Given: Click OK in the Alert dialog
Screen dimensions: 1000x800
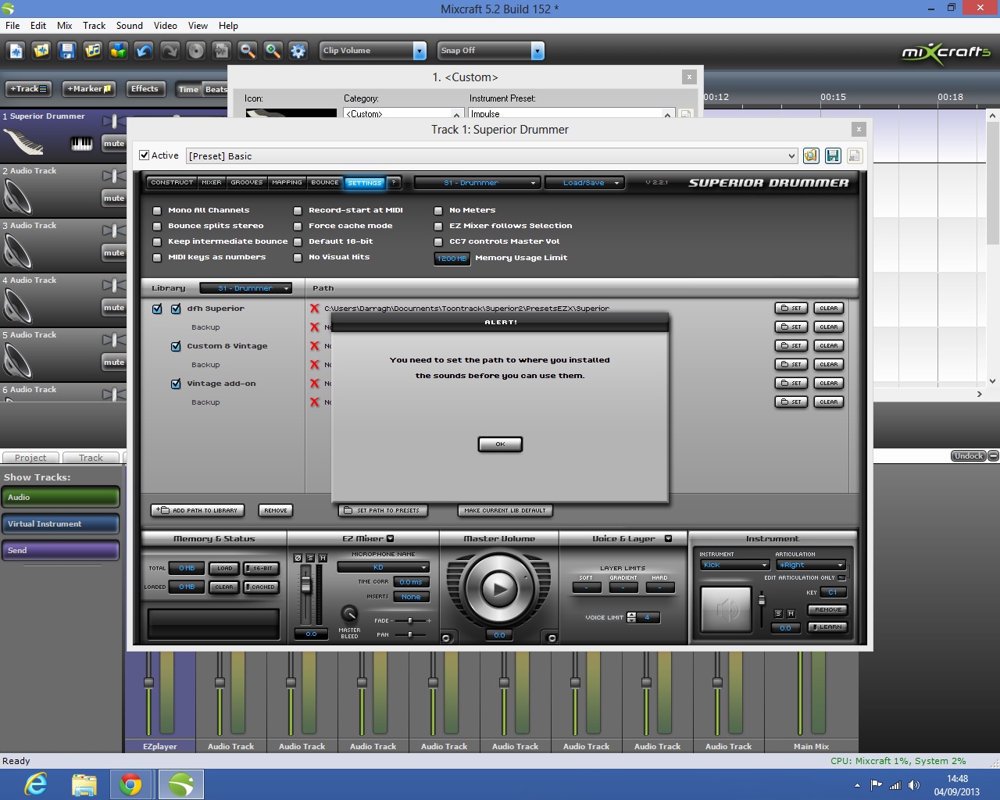Looking at the screenshot, I should (500, 444).
